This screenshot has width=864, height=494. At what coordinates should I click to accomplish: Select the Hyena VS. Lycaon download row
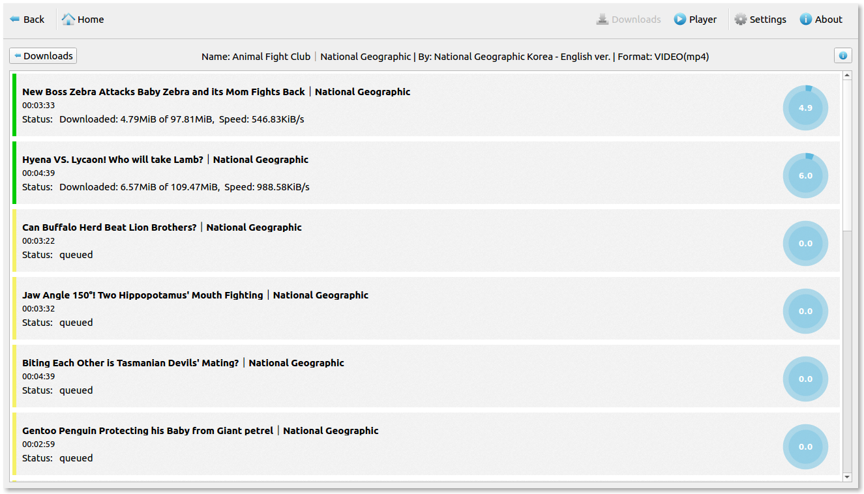pos(391,173)
